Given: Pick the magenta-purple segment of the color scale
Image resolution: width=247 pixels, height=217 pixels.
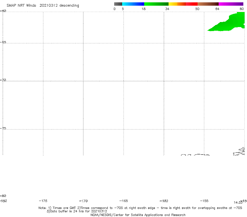Looking at the screenshot, I should [231, 4].
